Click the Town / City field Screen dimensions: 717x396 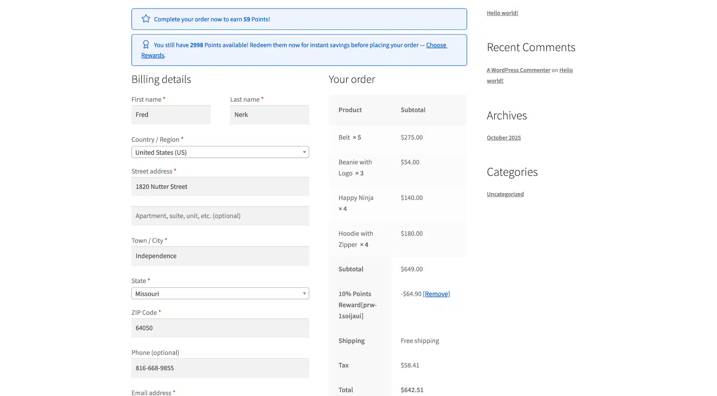220,256
